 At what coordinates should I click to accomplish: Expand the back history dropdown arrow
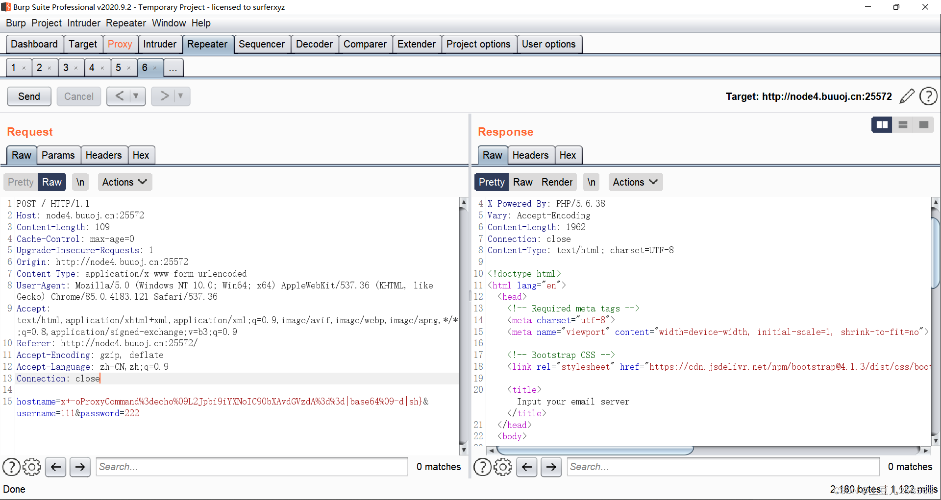(x=137, y=96)
